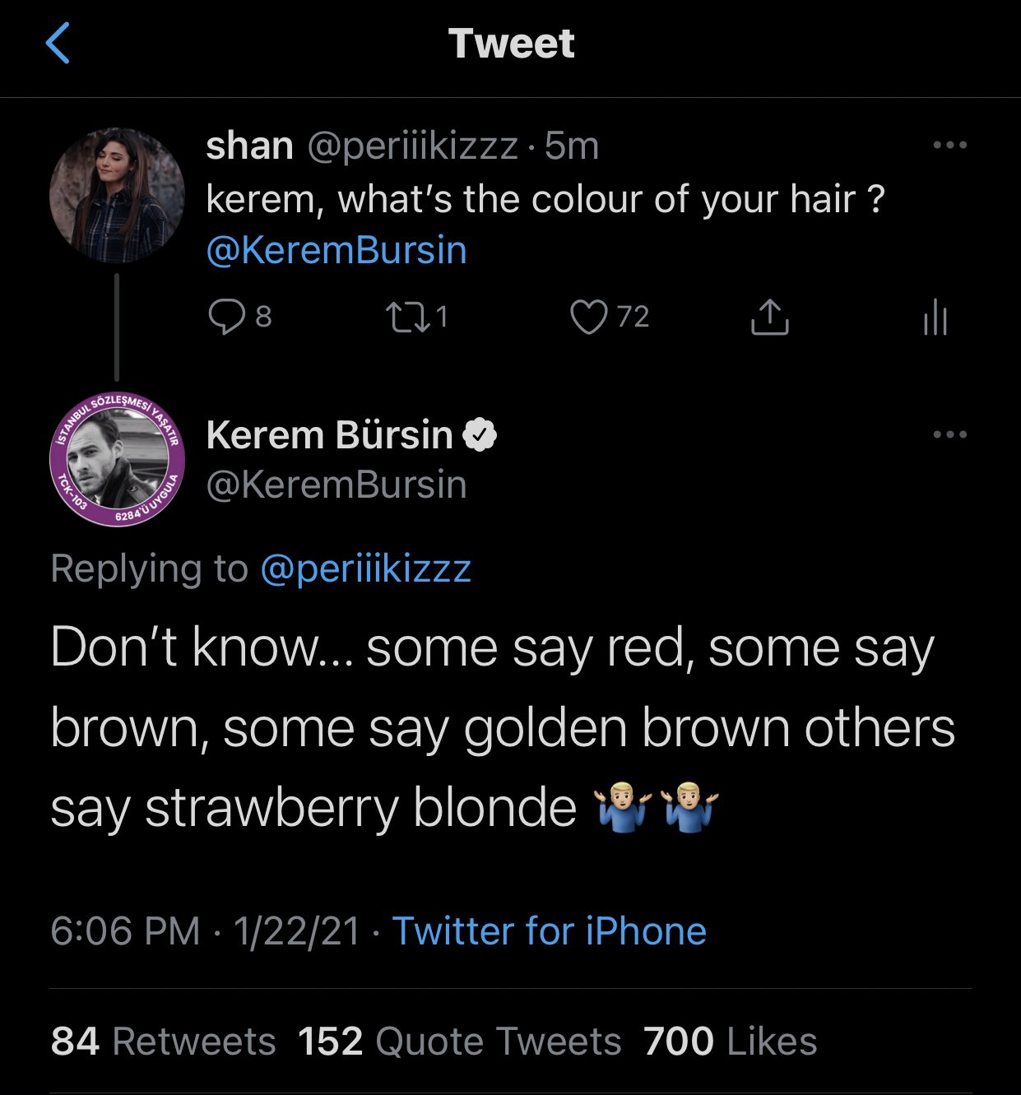Image resolution: width=1021 pixels, height=1095 pixels.
Task: View the 152 Quote Tweets list
Action: pyautogui.click(x=459, y=1042)
